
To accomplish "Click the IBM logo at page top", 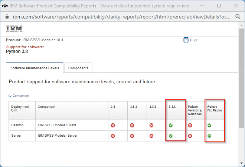I will pos(14,29).
